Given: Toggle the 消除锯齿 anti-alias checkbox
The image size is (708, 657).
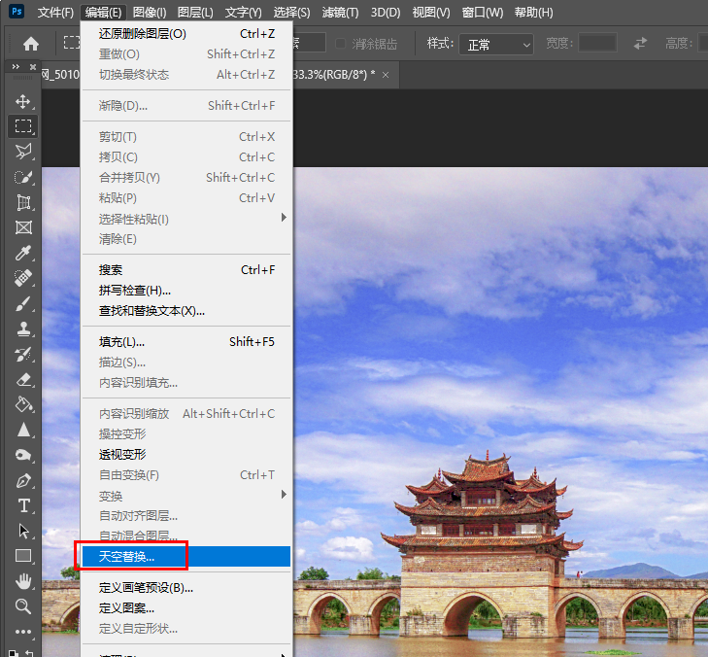Looking at the screenshot, I should coord(341,44).
